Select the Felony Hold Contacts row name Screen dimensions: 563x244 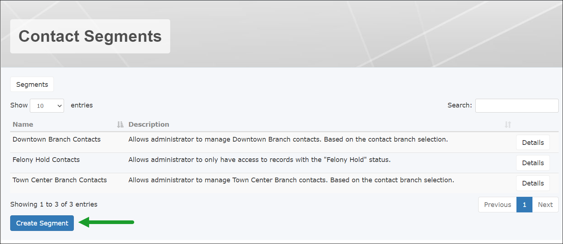click(x=46, y=160)
